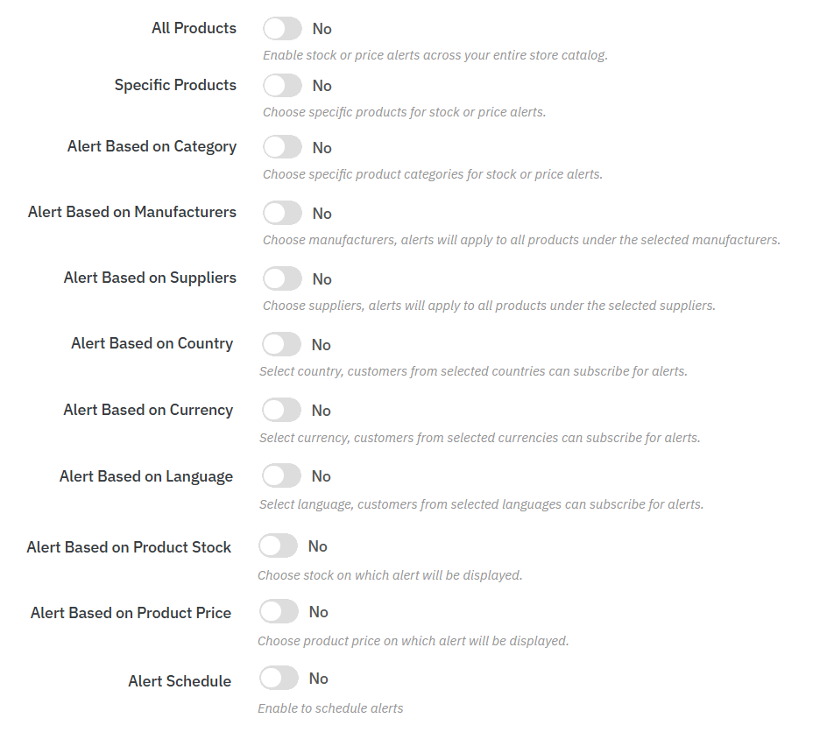
Task: Turn on the Specific Products switch
Action: (282, 86)
